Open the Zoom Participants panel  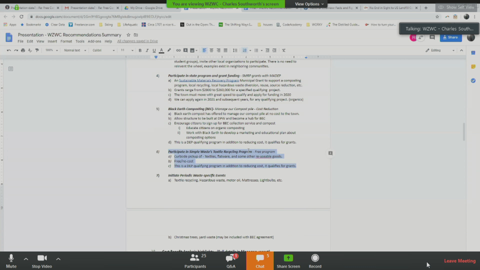click(195, 261)
